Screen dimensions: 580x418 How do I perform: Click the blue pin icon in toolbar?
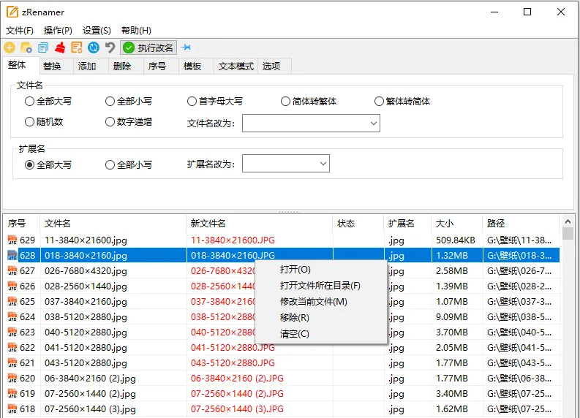tap(186, 47)
